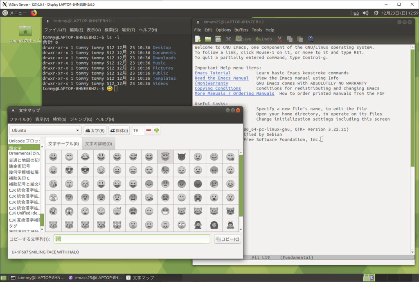Click Save in the Emacs toolbar
Image resolution: width=419 pixels, height=282 pixels.
pos(243,39)
